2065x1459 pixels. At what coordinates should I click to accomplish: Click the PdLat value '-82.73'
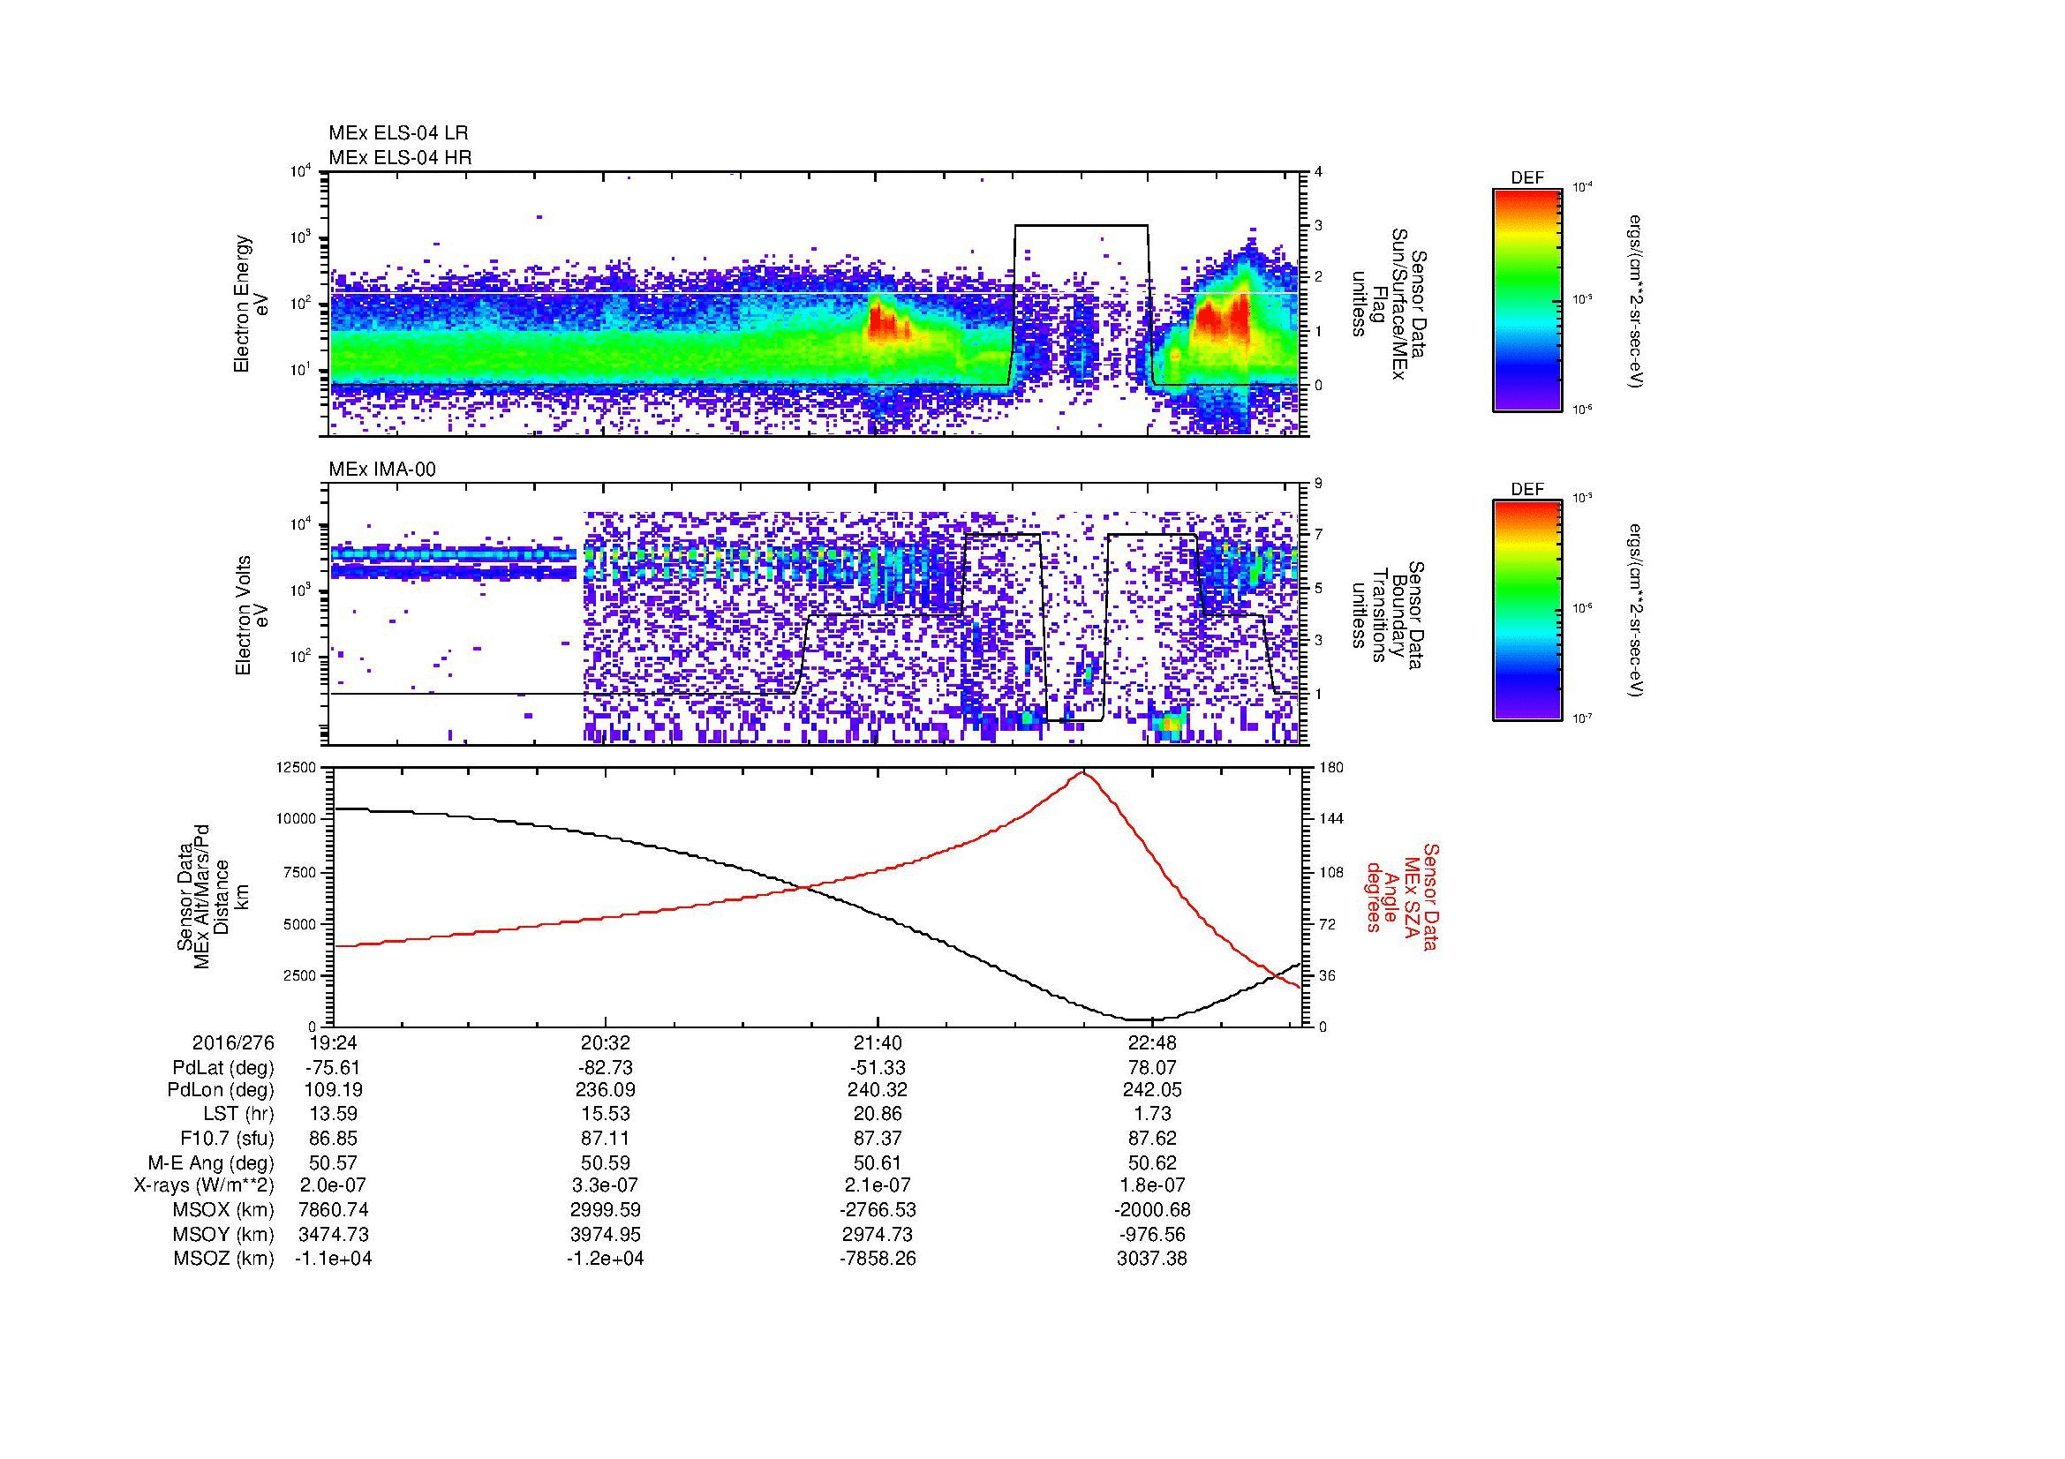tap(606, 1068)
